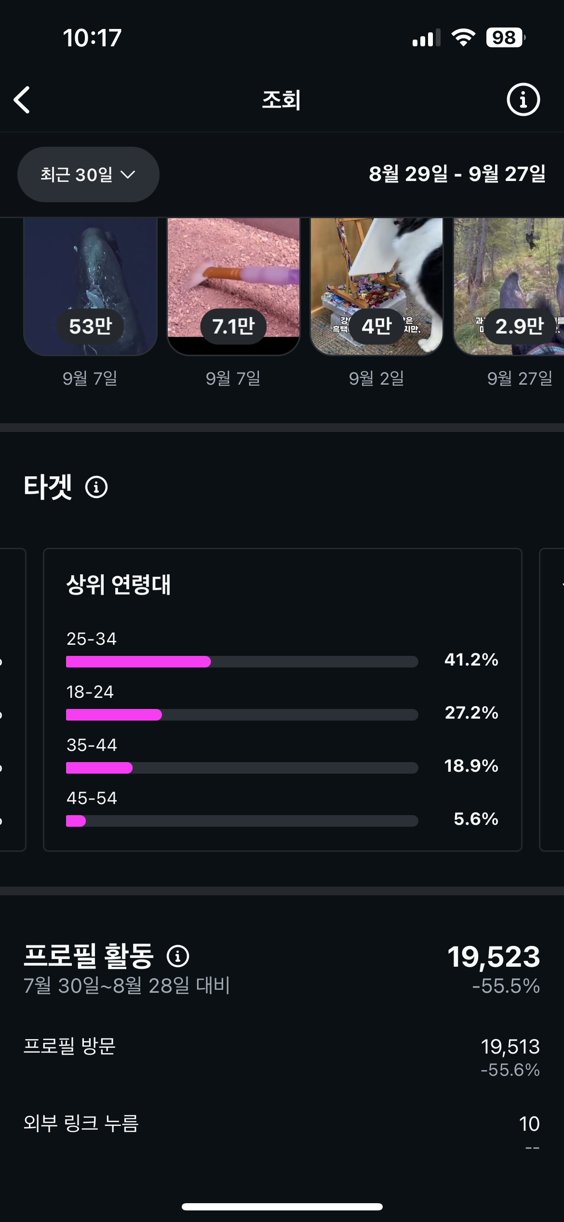Open the 최근 30일 date range dropdown

tap(88, 174)
